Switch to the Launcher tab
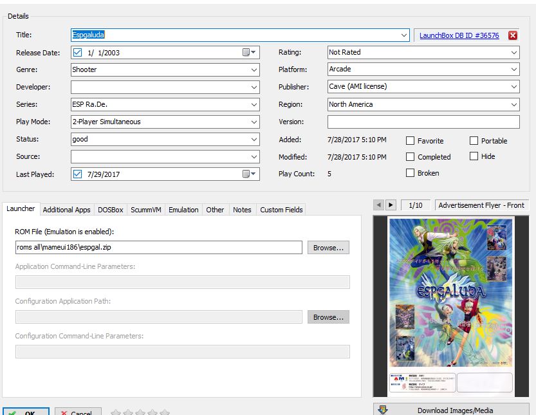536x415 pixels. [21, 208]
